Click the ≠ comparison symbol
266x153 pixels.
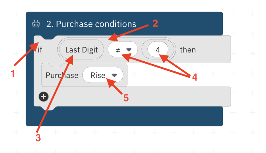pos(118,50)
